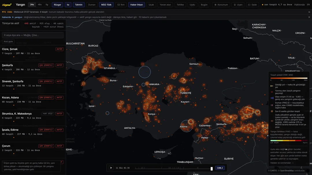
Task: Click the Algow logo
Action: click(x=7, y=5)
